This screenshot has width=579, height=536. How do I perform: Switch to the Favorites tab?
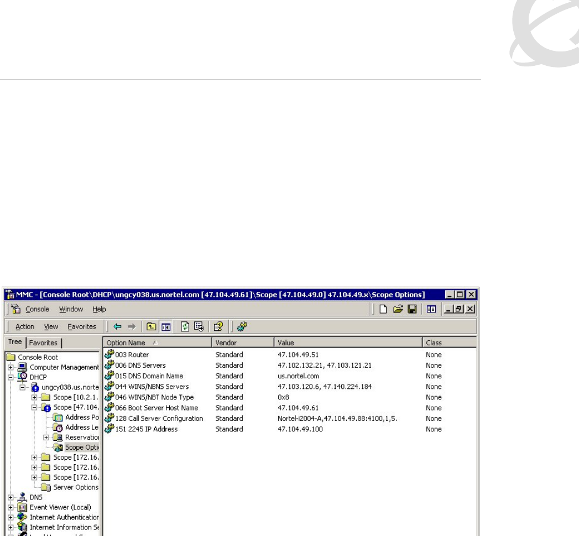pos(43,343)
